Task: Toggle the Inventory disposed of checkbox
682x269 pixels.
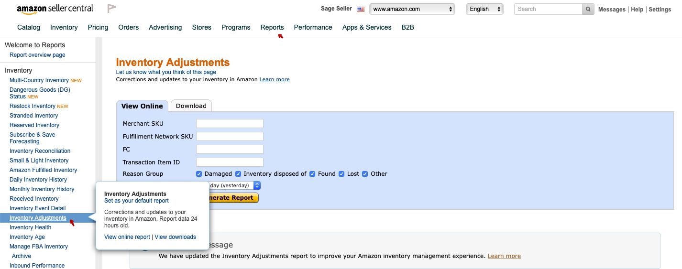Action: (x=238, y=174)
